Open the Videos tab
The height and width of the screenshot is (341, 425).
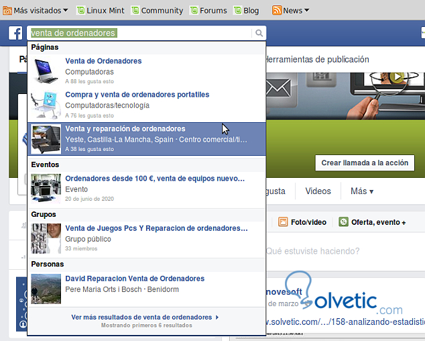(318, 191)
